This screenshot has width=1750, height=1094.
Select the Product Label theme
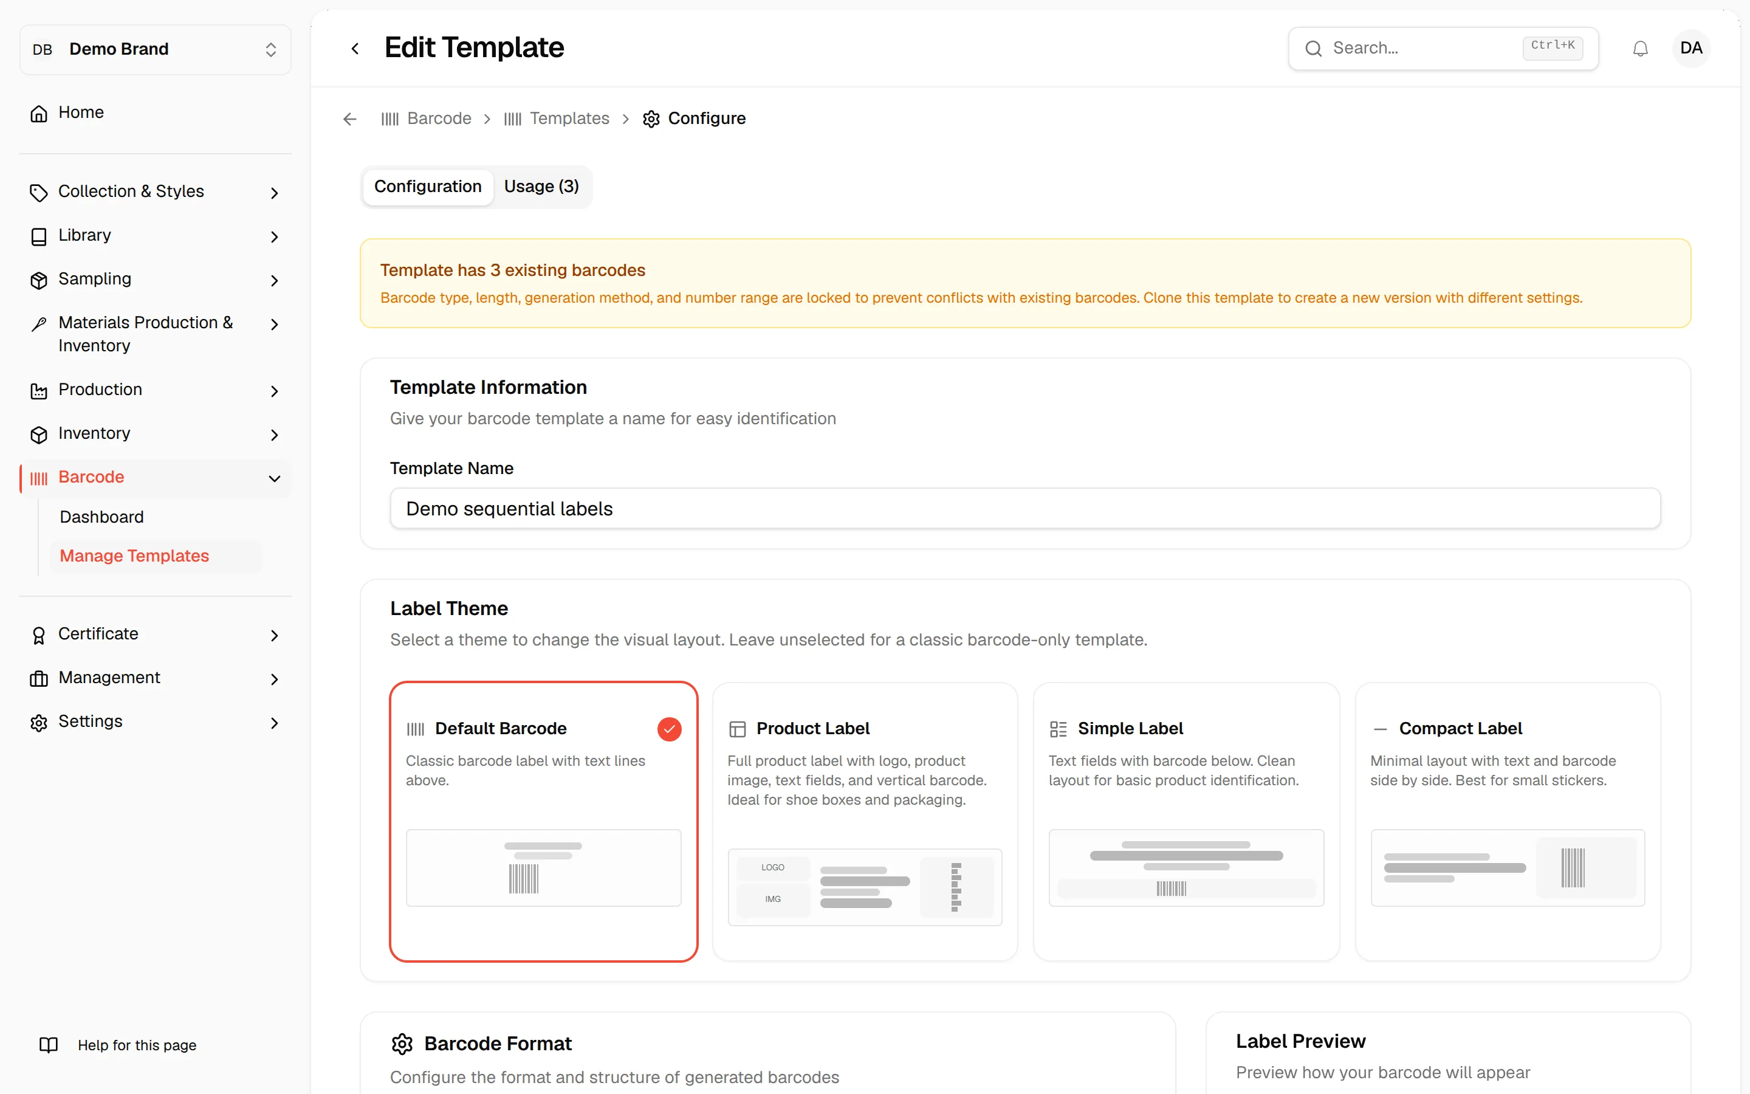click(x=865, y=821)
